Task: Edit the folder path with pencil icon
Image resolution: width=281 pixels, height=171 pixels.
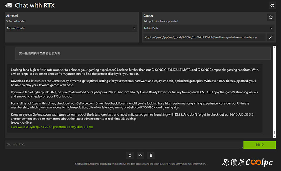Action: coord(270,37)
